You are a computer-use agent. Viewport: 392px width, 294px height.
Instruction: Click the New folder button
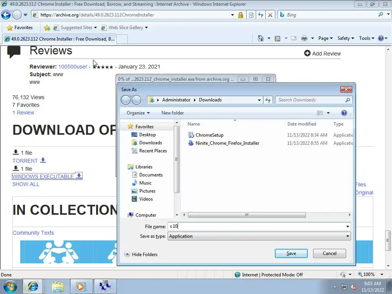[173, 113]
